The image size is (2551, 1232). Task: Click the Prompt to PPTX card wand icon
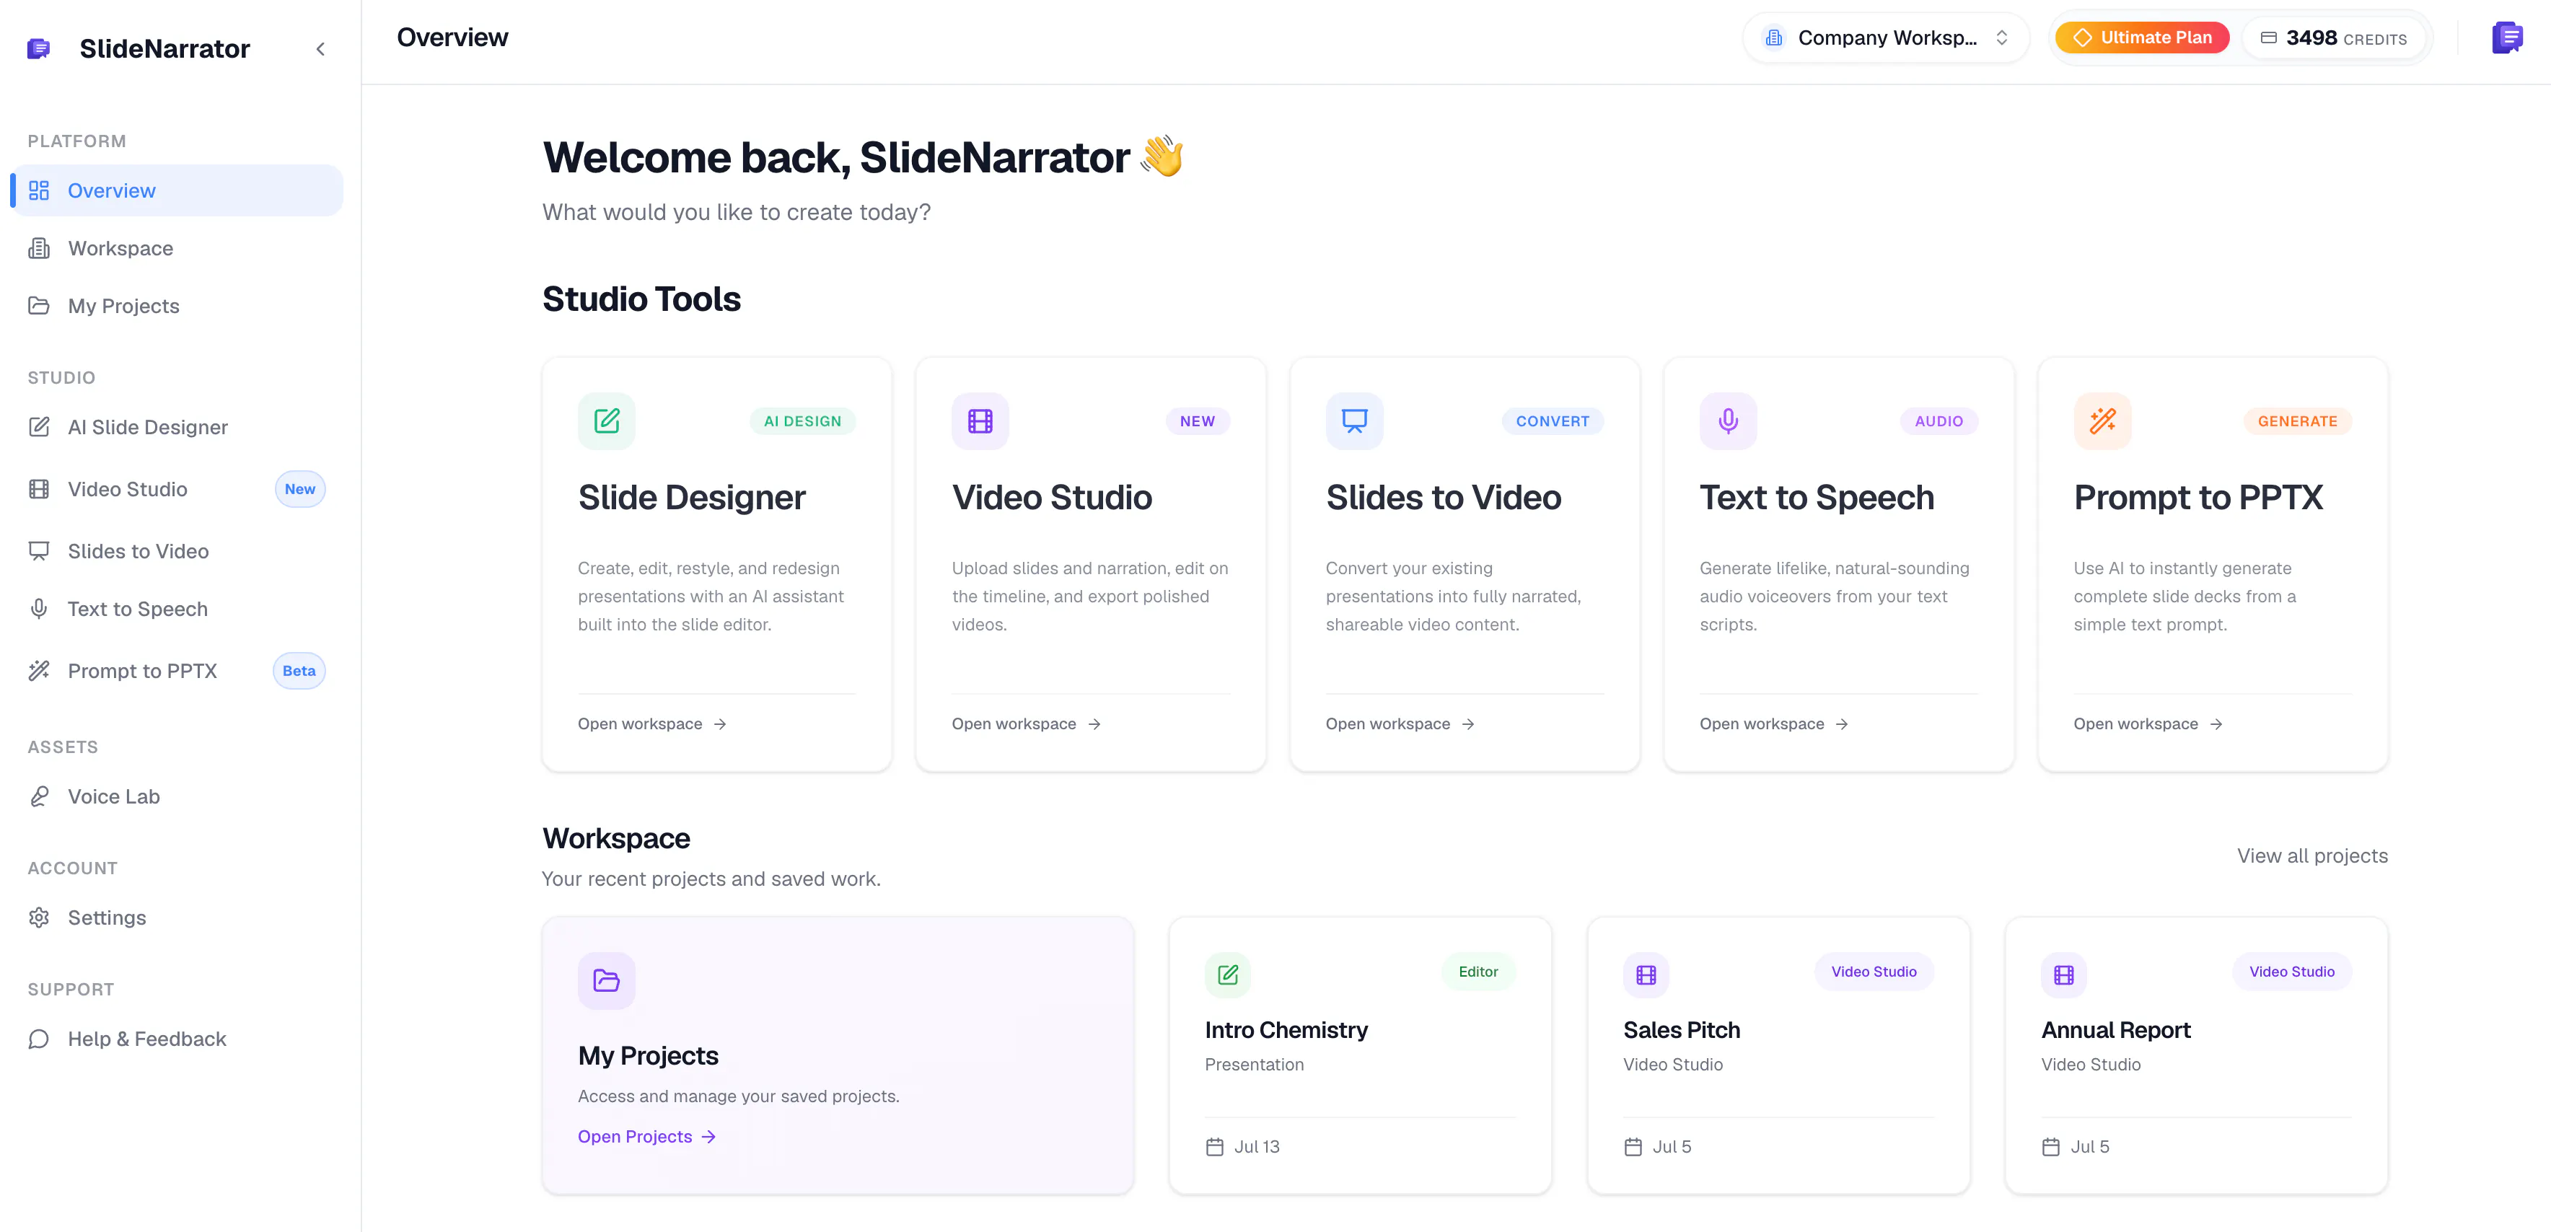[2102, 421]
